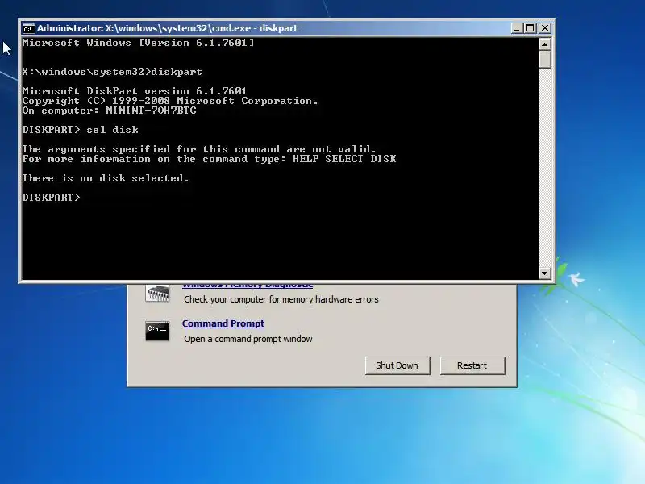Click 'On computer: MININT-7OH7BTC' line
This screenshot has height=484, width=645.
pyautogui.click(x=110, y=111)
